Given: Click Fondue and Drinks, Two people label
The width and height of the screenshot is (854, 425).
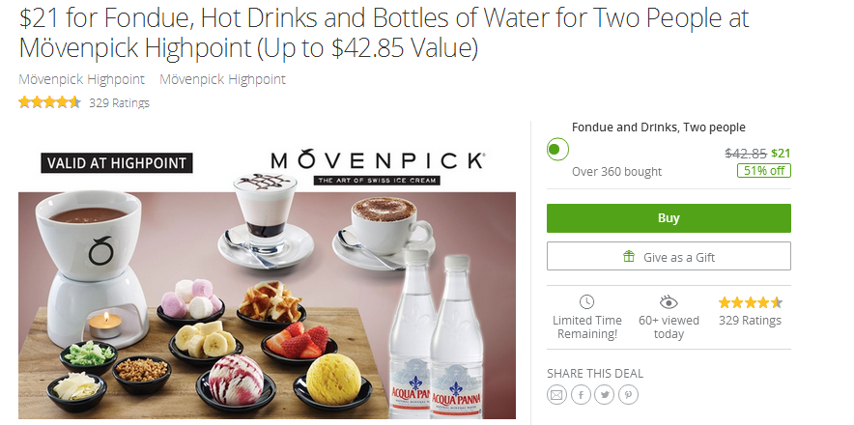Looking at the screenshot, I should coord(659,127).
